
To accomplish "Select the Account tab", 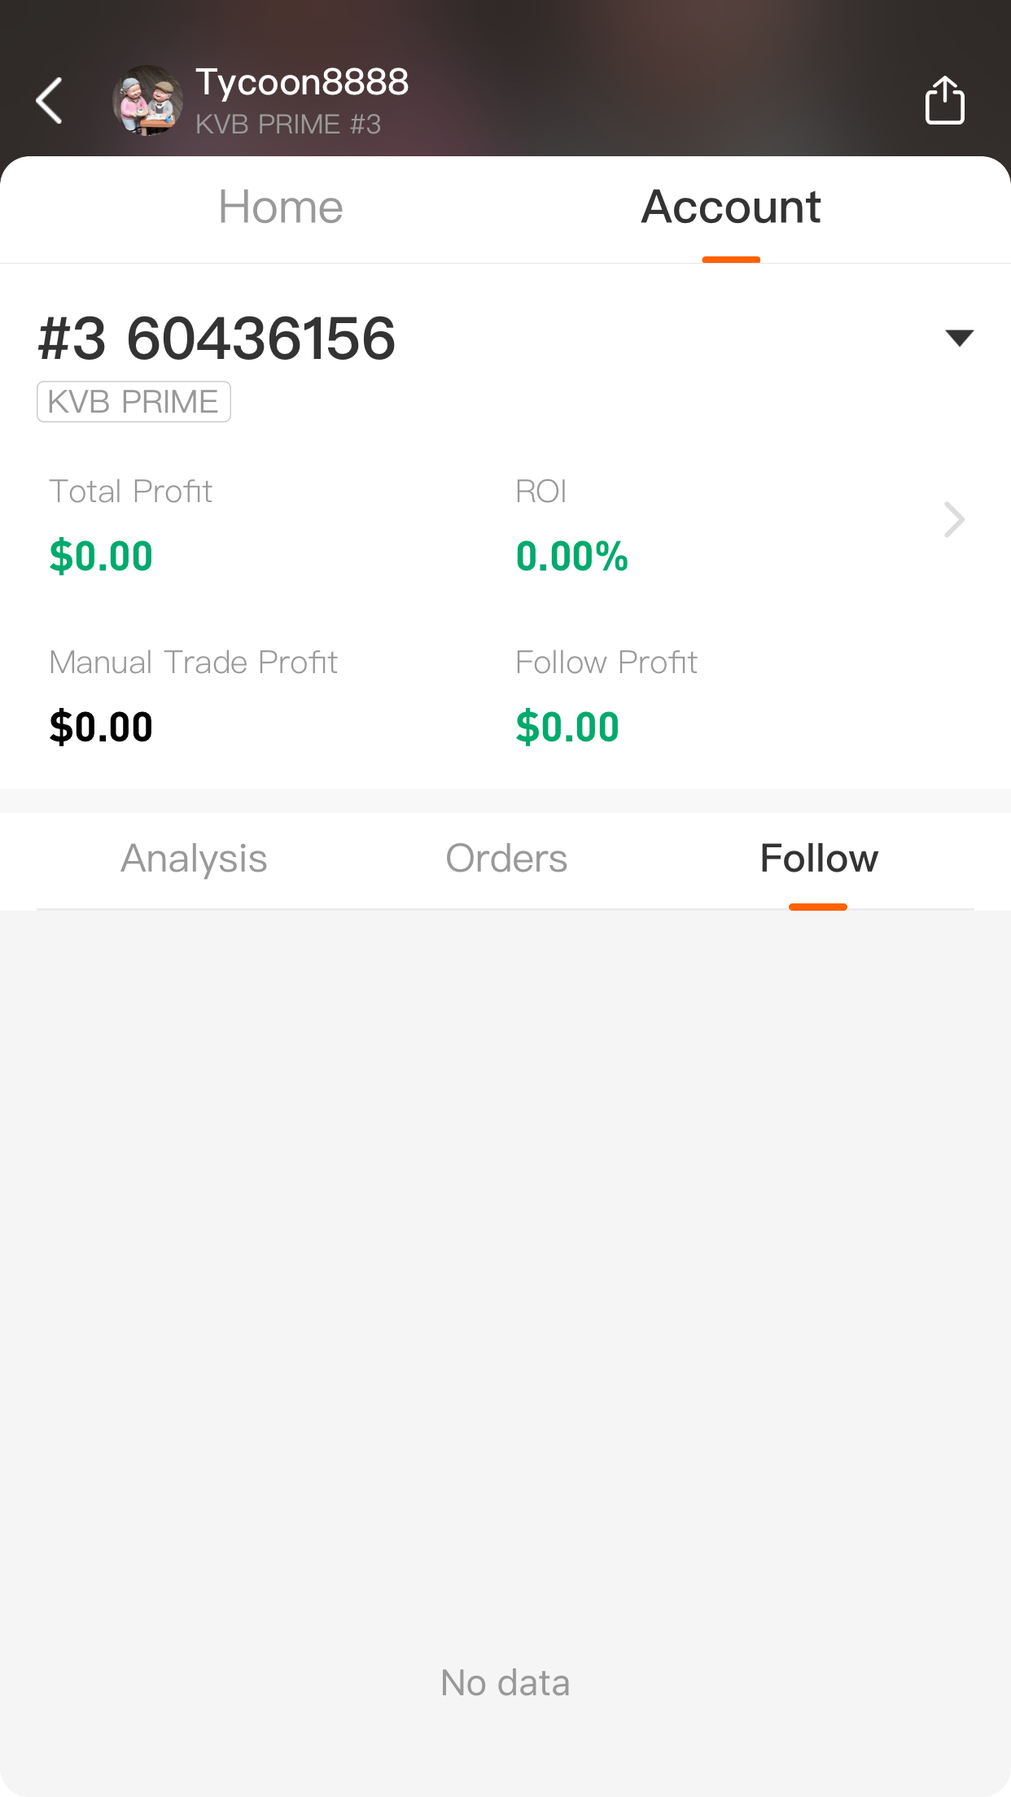I will pos(731,207).
